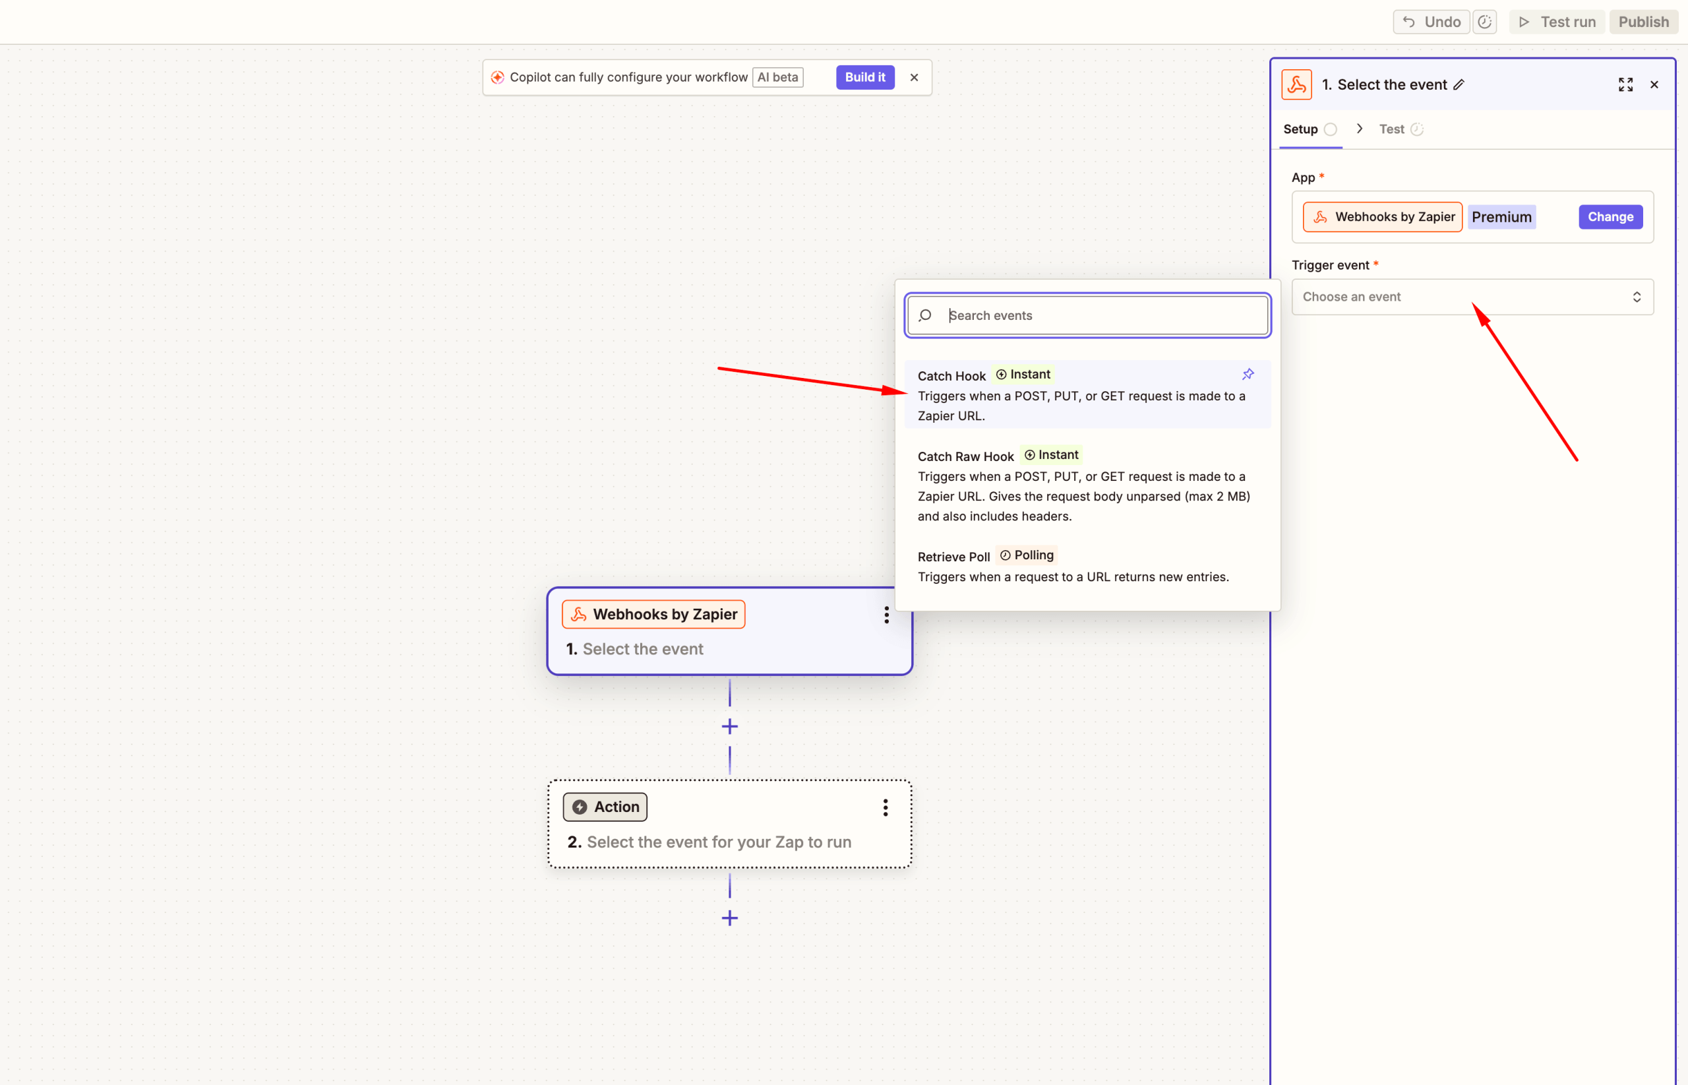
Task: Focus the Search events field
Action: tap(1087, 316)
